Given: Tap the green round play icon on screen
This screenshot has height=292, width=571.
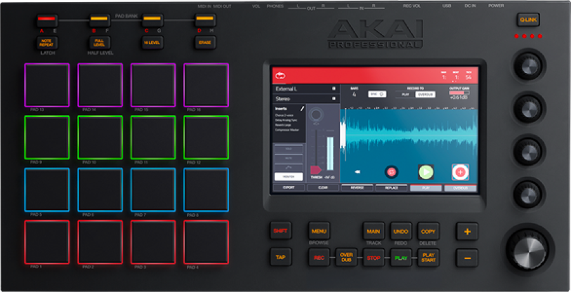Looking at the screenshot, I should (426, 171).
